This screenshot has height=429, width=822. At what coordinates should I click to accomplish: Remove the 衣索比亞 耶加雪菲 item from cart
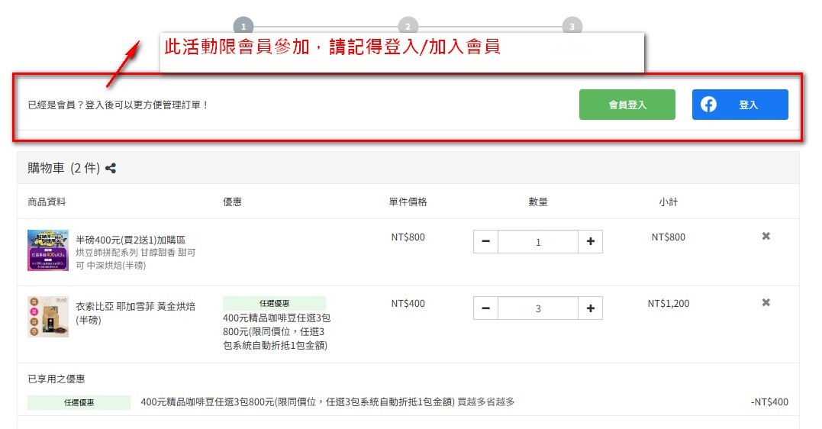766,302
